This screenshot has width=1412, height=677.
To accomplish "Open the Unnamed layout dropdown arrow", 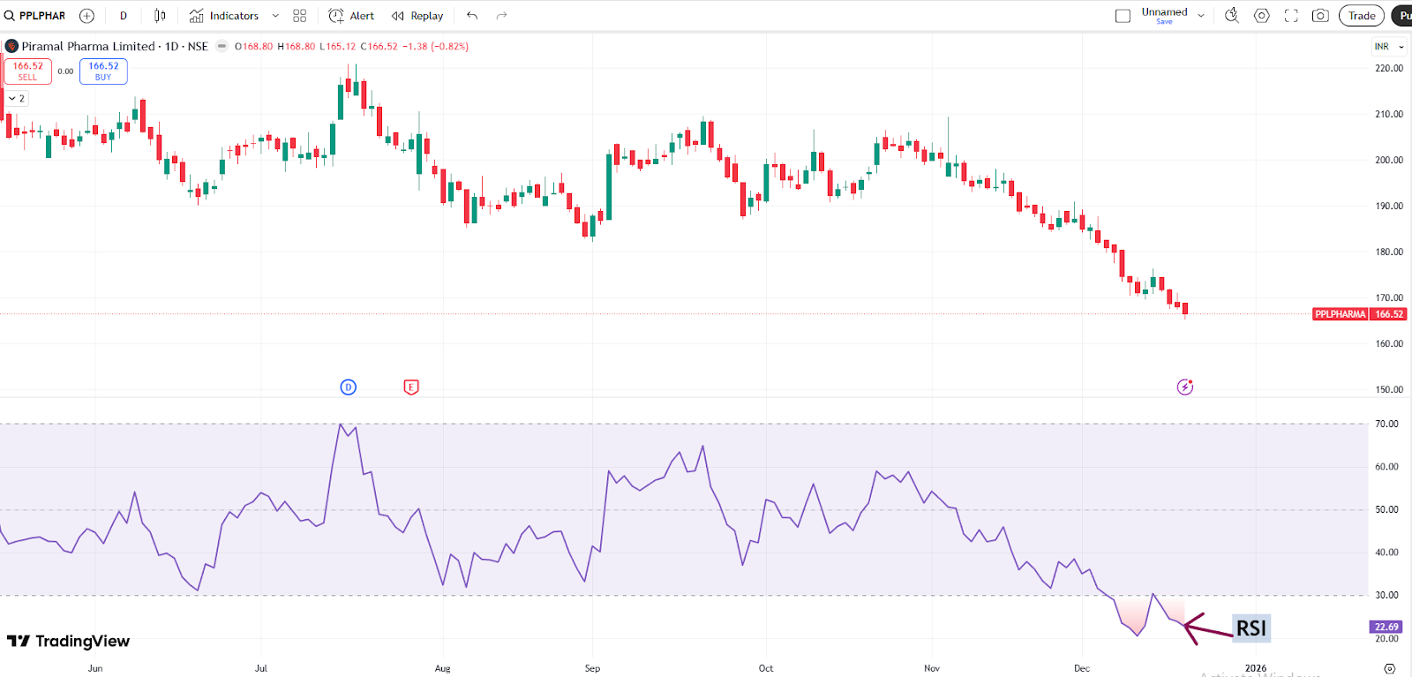I will click(1201, 16).
